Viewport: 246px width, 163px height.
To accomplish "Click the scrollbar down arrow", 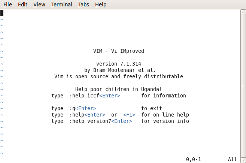I will pos(243,160).
